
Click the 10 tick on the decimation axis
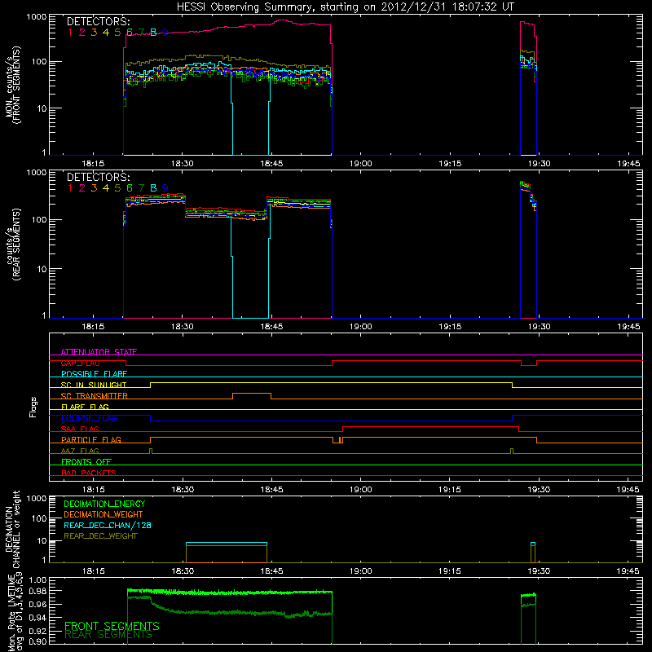[x=42, y=541]
